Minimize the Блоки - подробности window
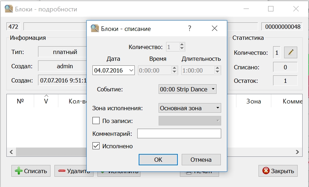This screenshot has width=309, height=187. 246,9
